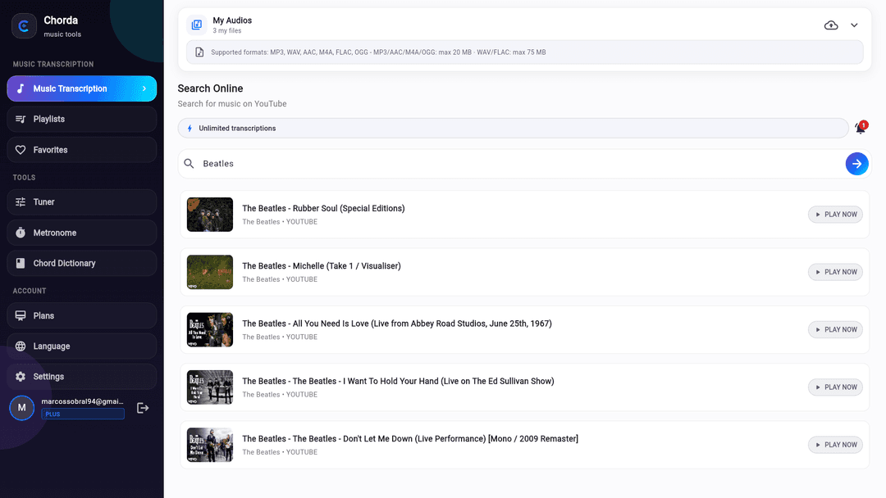Click the marcossobral94 email text

(x=83, y=401)
